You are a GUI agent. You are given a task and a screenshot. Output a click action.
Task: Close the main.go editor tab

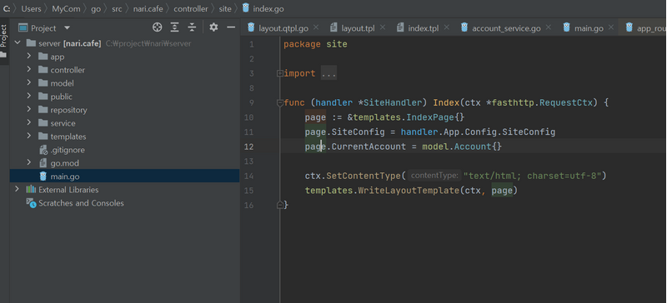(611, 27)
